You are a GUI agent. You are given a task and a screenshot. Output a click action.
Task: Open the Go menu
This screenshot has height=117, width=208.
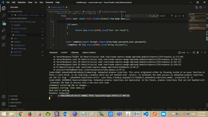tap(36, 2)
